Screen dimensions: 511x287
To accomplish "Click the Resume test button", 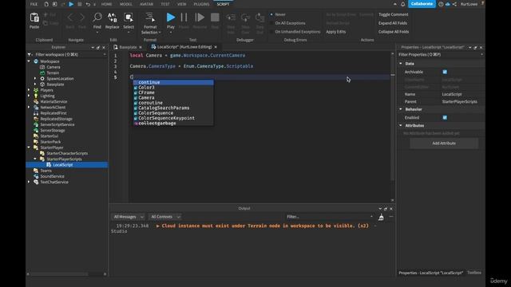I will pyautogui.click(x=200, y=18).
